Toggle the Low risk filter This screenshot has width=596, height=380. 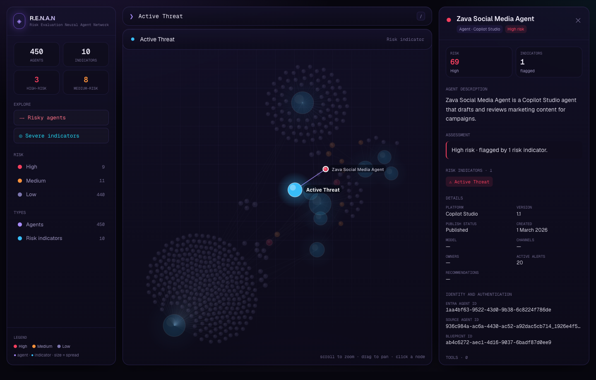tap(61, 195)
